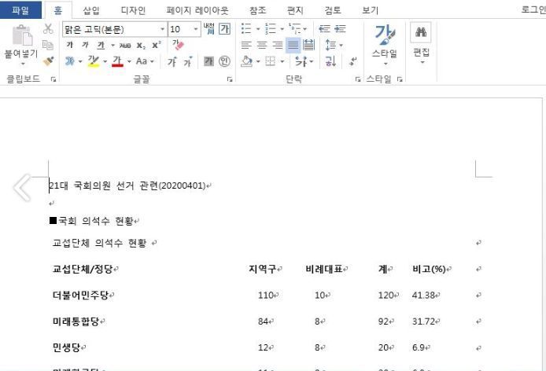Toggle strikethrough formatting
The height and width of the screenshot is (371, 546).
(125, 46)
